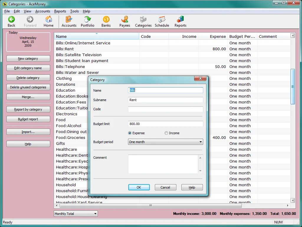Sort by the Code column header
The width and height of the screenshot is (302, 227).
154,36
